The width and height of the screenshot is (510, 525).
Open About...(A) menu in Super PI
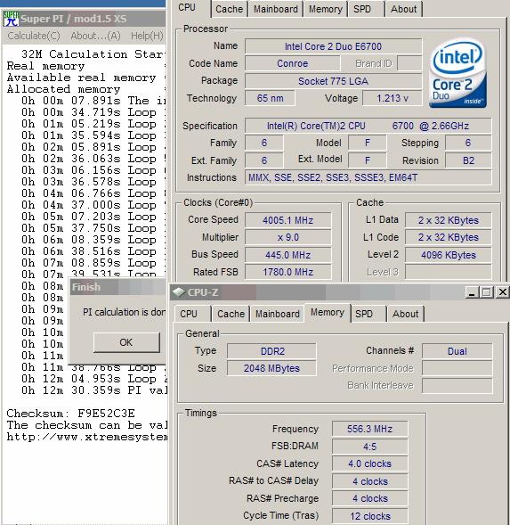(x=95, y=36)
